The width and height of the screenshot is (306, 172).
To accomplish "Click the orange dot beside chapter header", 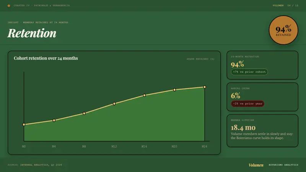I will coord(9,6).
